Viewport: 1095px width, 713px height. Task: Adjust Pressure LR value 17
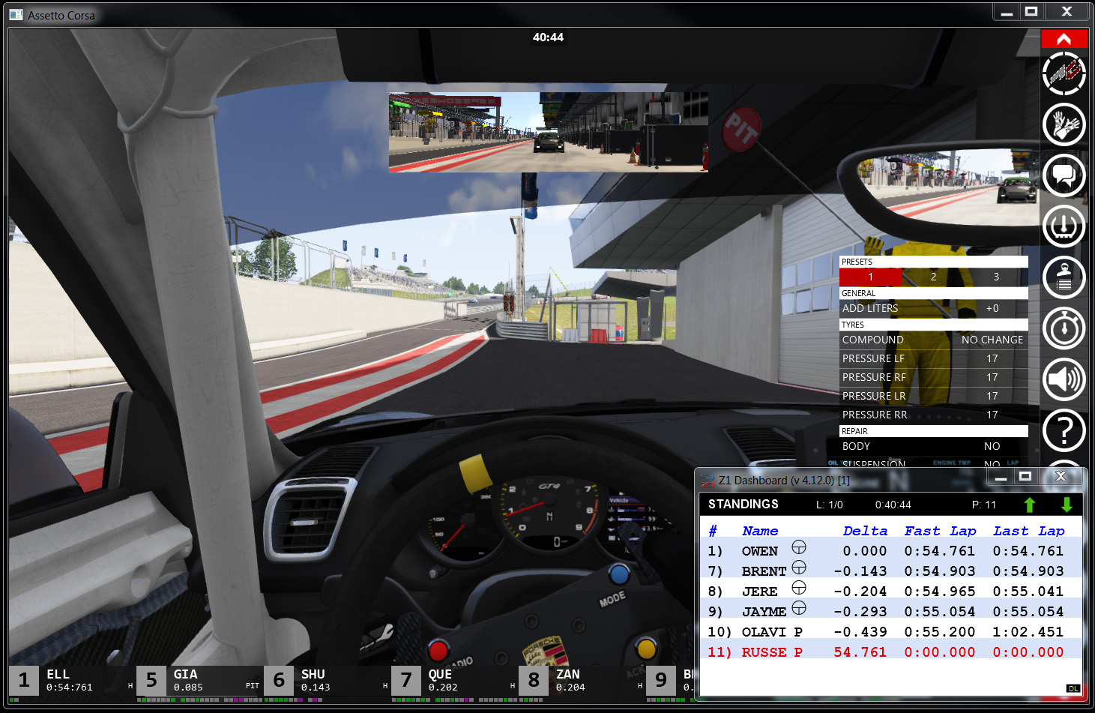pyautogui.click(x=992, y=396)
